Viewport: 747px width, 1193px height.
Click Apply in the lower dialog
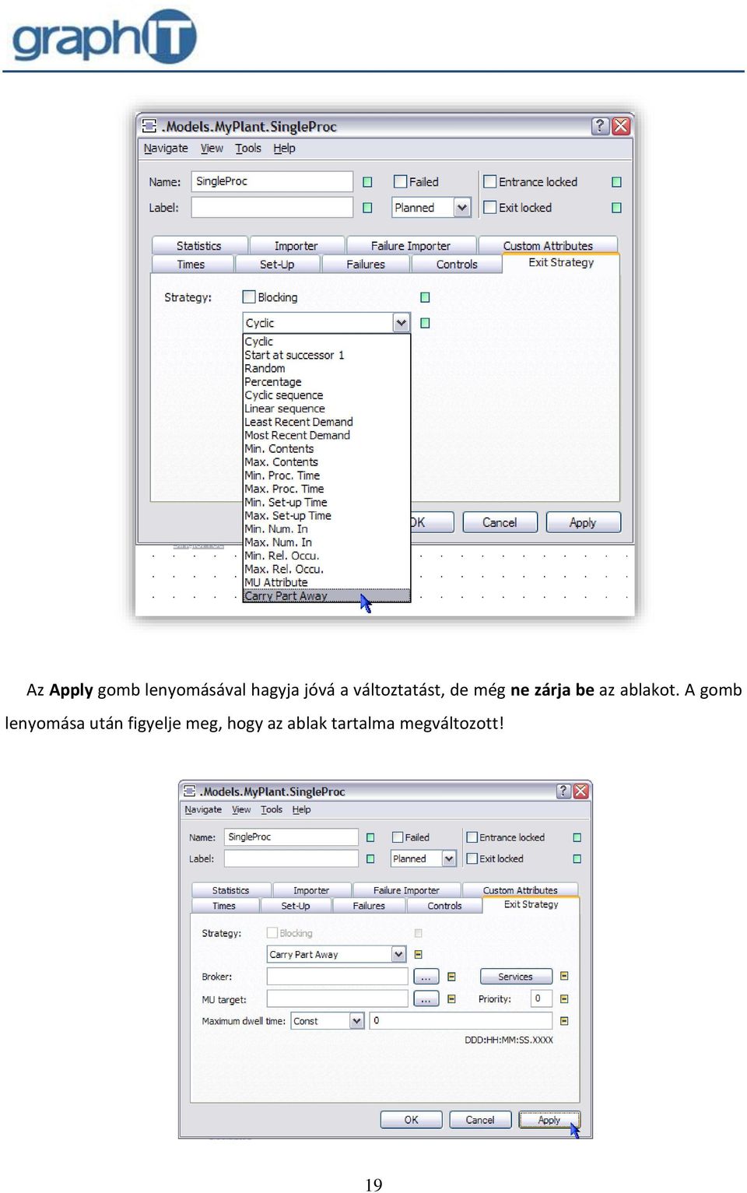click(x=549, y=1120)
